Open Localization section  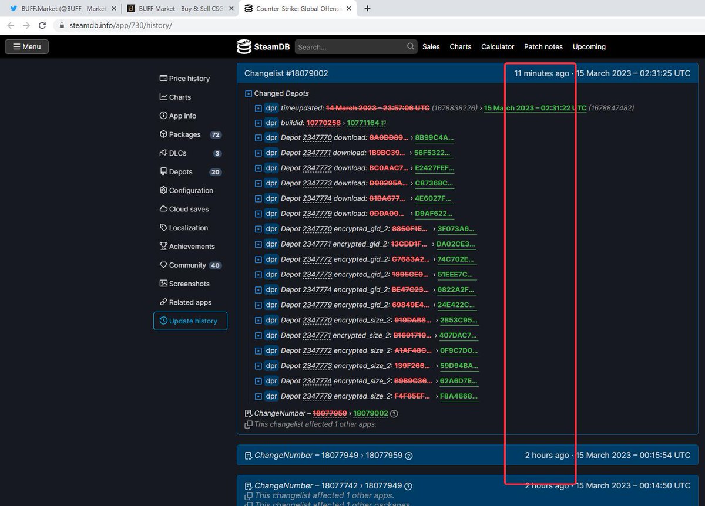tap(184, 228)
